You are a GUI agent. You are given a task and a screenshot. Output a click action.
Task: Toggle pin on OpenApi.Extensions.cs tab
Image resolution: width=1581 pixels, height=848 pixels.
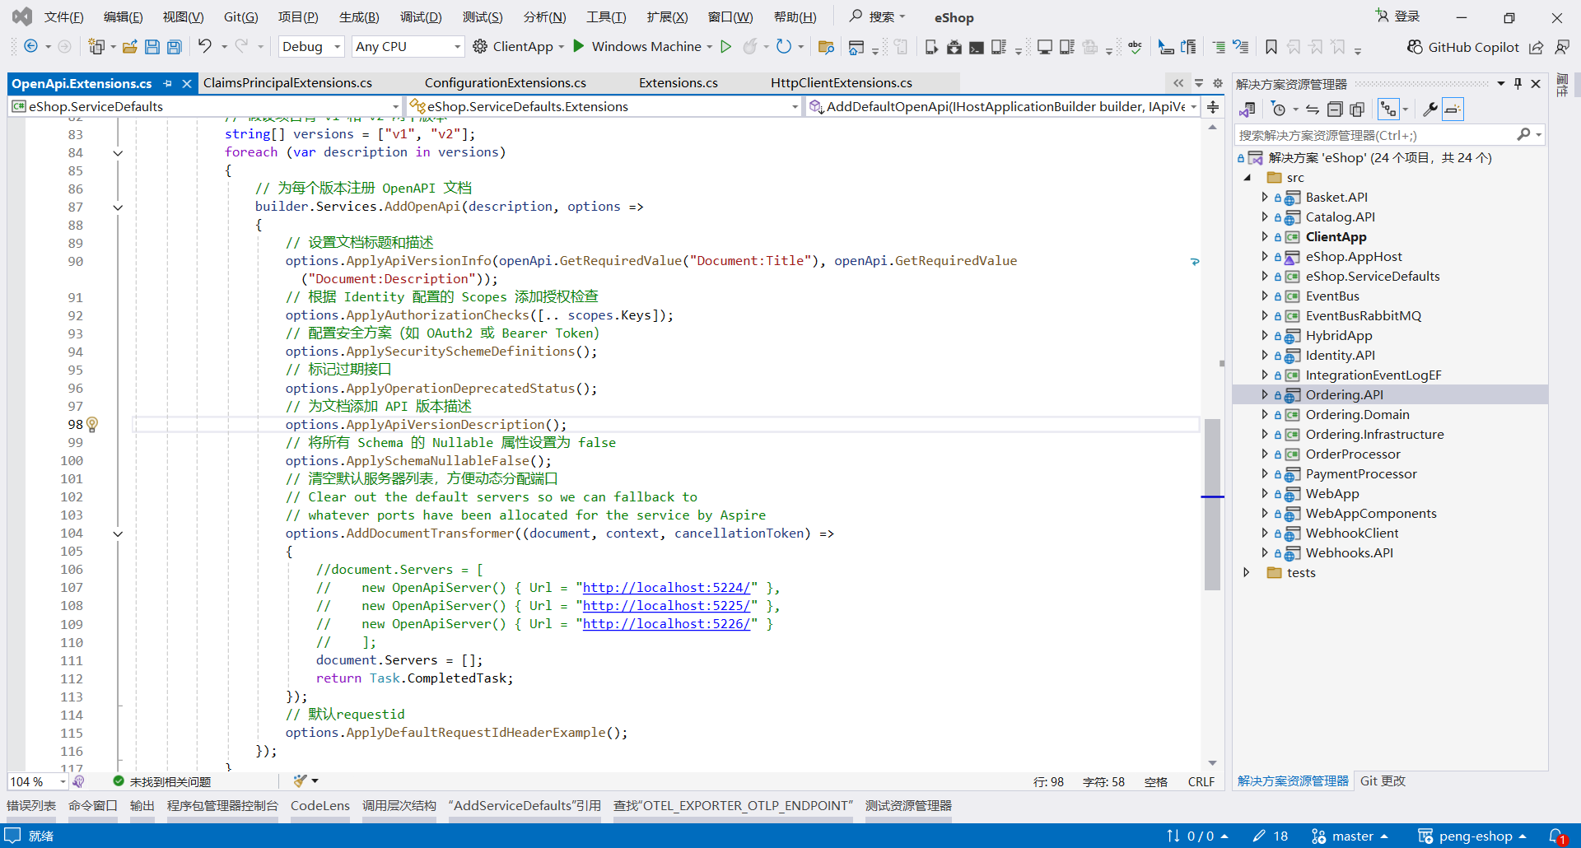click(168, 83)
